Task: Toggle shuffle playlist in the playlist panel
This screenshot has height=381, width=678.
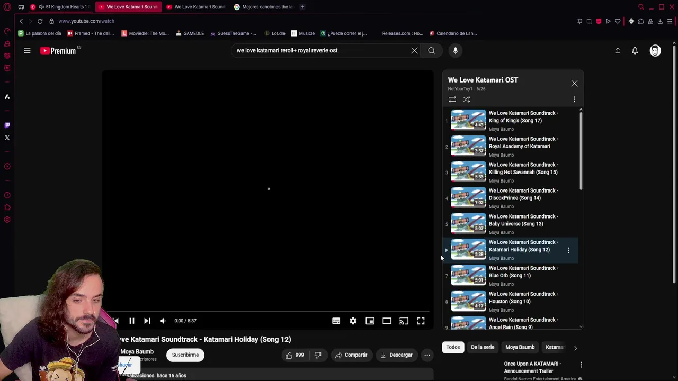Action: pyautogui.click(x=466, y=99)
